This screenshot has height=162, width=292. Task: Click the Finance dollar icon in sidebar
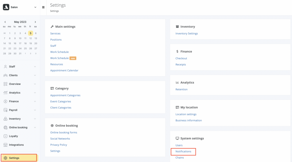(5, 101)
